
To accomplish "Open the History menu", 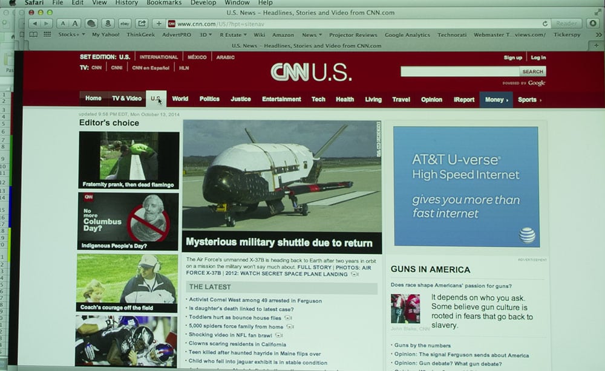I will (x=126, y=2).
